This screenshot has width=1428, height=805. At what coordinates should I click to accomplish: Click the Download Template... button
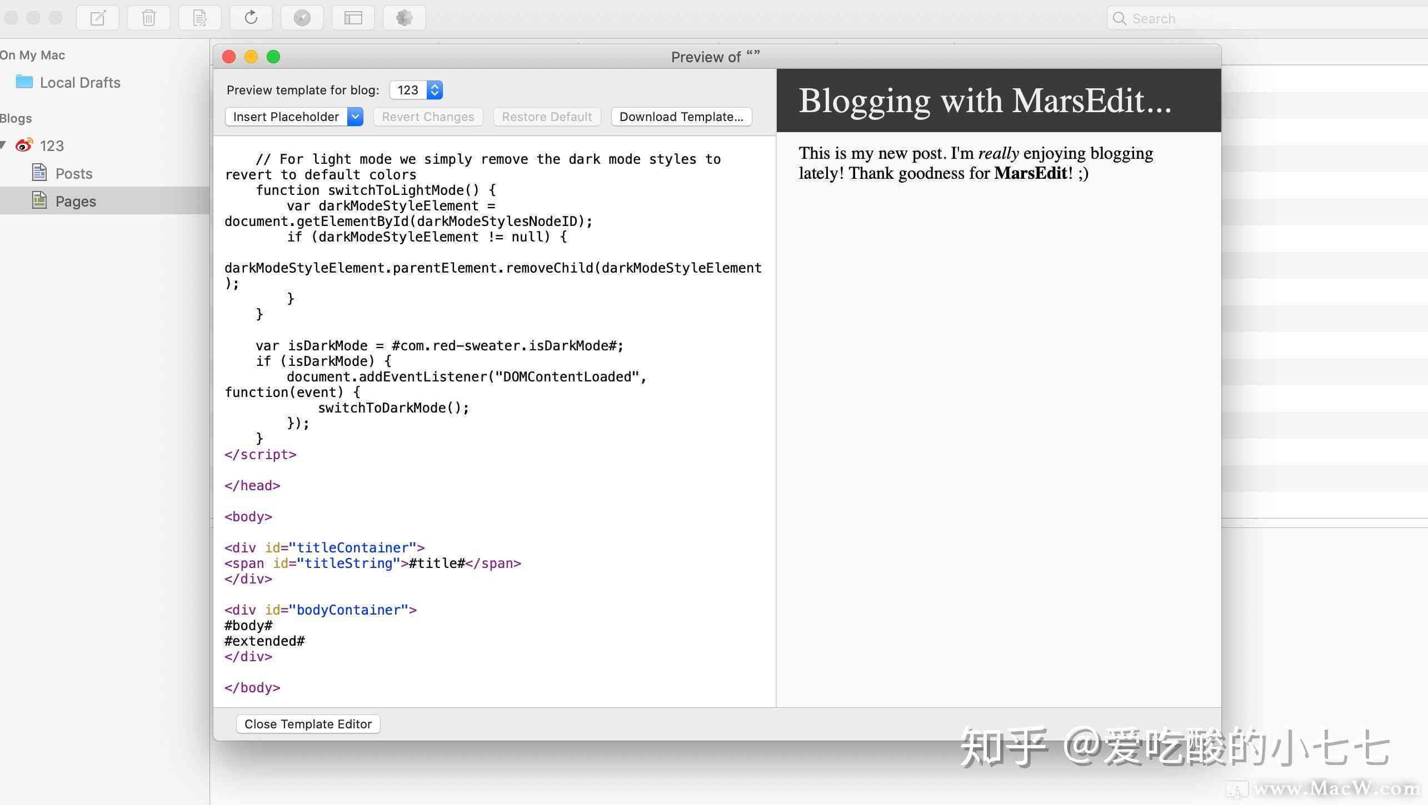click(681, 117)
